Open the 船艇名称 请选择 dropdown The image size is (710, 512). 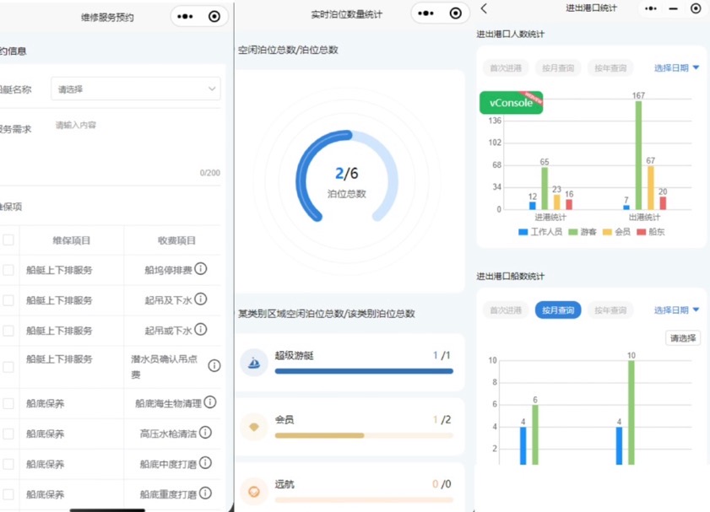135,89
